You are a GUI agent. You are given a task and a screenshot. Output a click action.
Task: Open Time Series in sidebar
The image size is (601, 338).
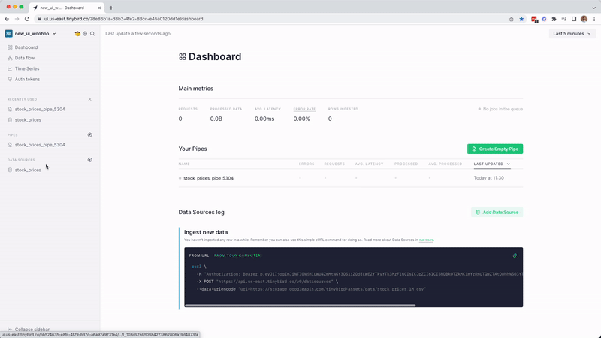click(27, 68)
